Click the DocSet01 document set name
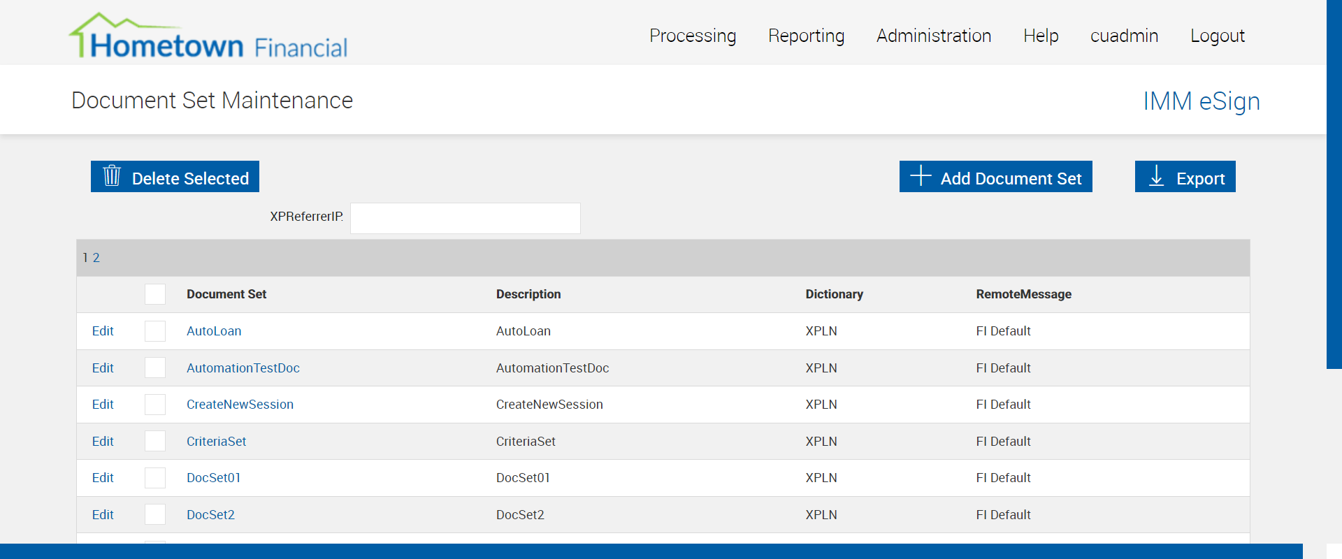 pyautogui.click(x=213, y=478)
